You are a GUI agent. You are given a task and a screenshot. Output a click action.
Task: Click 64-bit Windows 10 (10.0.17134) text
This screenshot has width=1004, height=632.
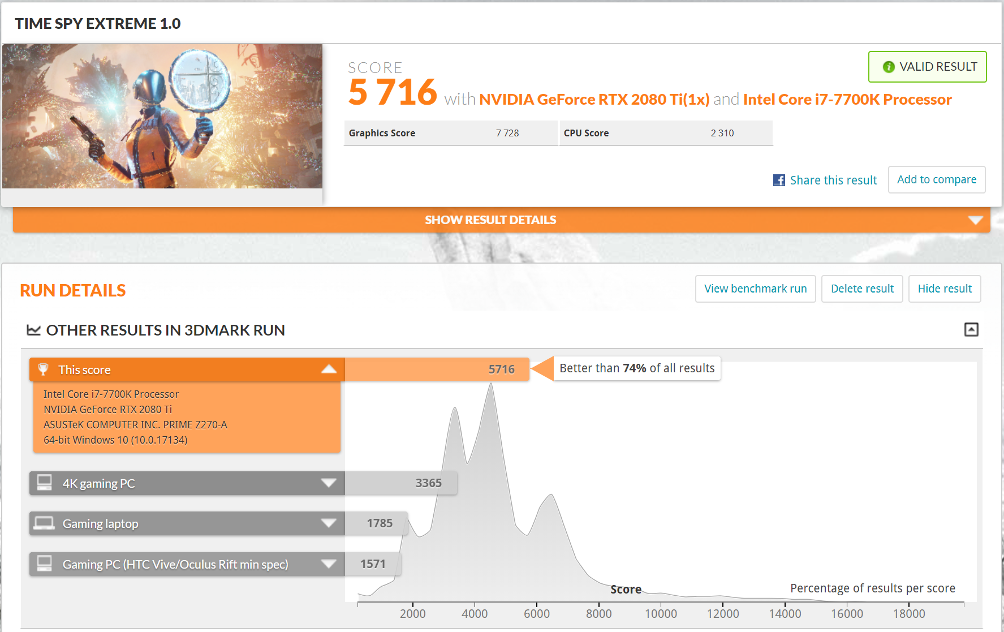click(115, 440)
